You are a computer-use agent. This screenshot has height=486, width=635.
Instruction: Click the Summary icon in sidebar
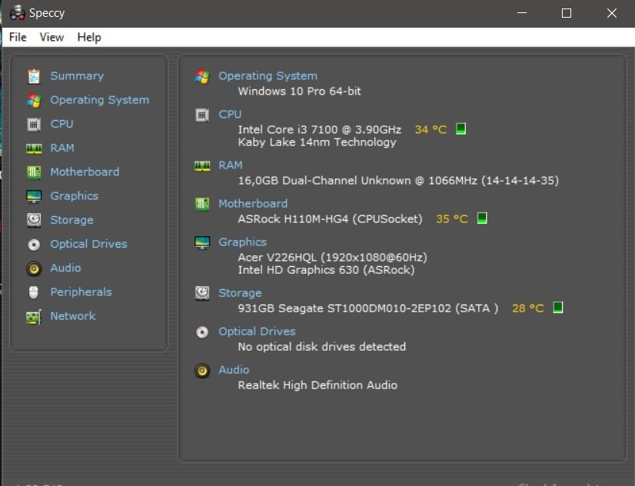pos(34,76)
